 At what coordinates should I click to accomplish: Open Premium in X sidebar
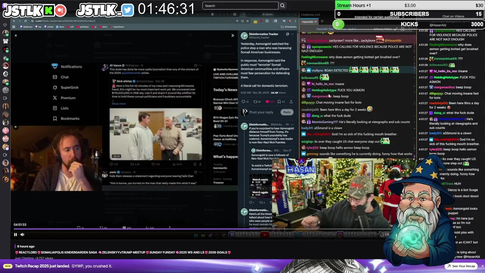(64, 98)
